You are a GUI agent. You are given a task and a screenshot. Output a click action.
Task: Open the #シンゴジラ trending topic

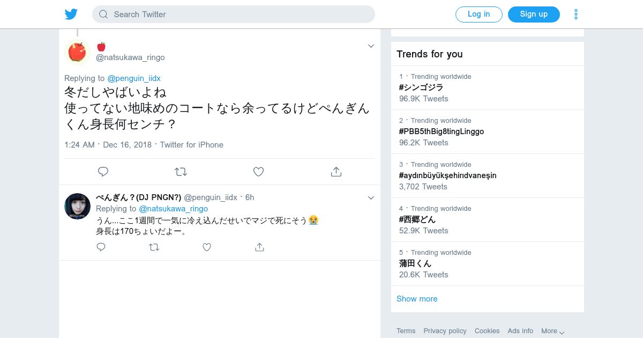tap(421, 87)
